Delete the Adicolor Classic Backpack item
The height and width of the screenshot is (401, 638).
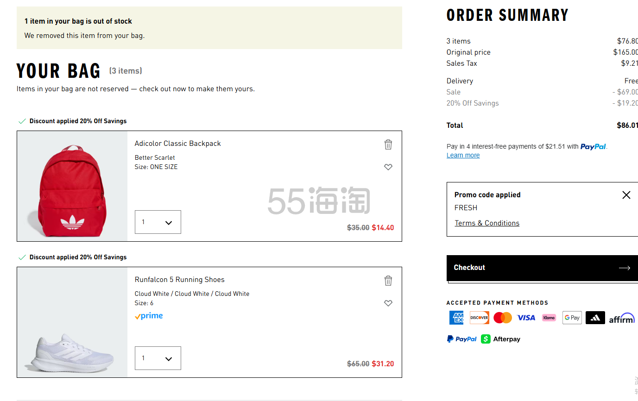388,144
